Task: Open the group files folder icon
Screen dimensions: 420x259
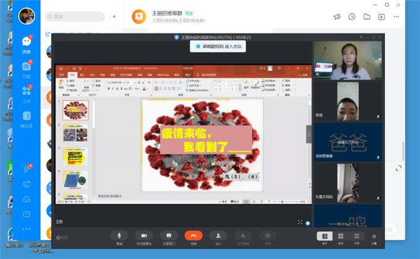Action: tap(367, 17)
